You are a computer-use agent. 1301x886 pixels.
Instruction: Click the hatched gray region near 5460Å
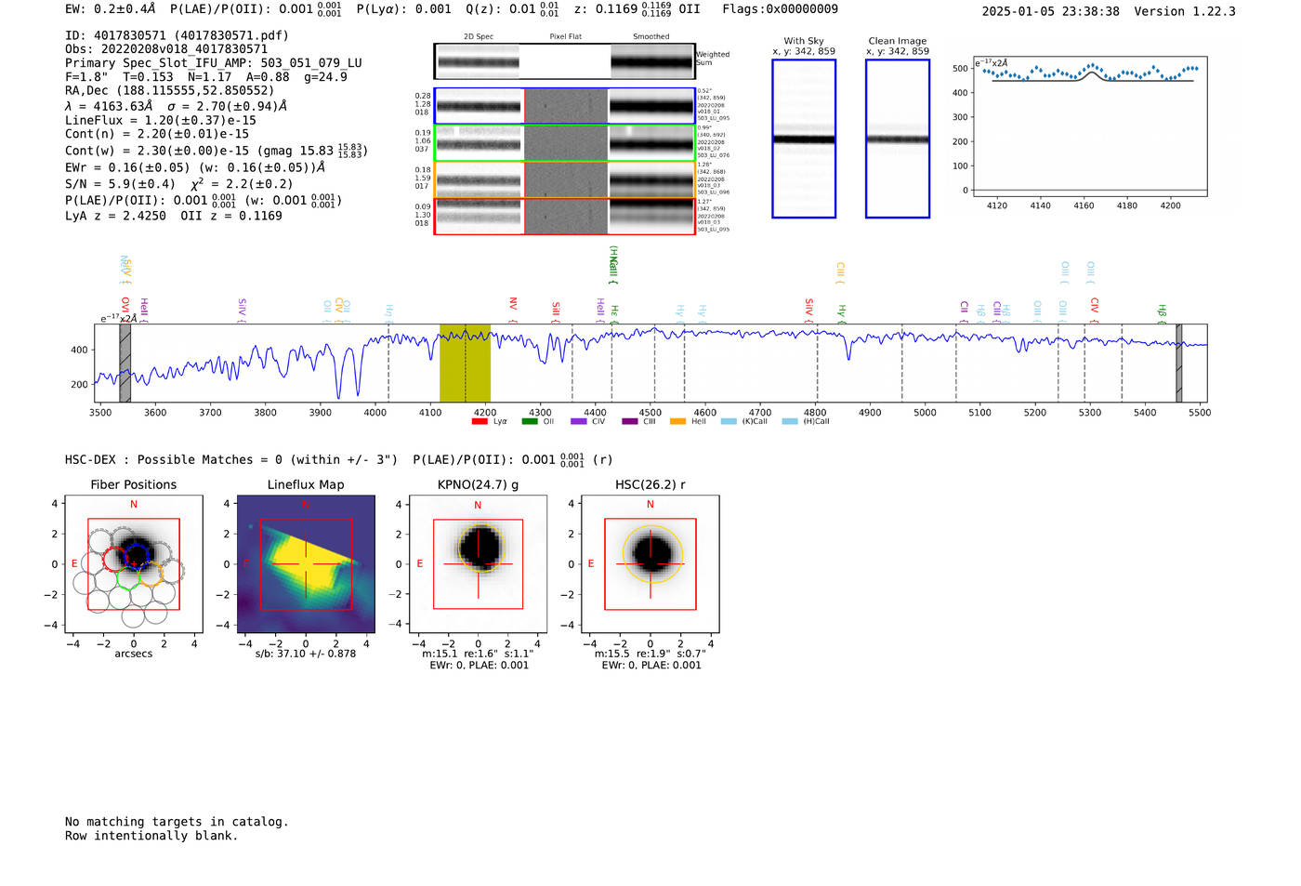[1179, 364]
